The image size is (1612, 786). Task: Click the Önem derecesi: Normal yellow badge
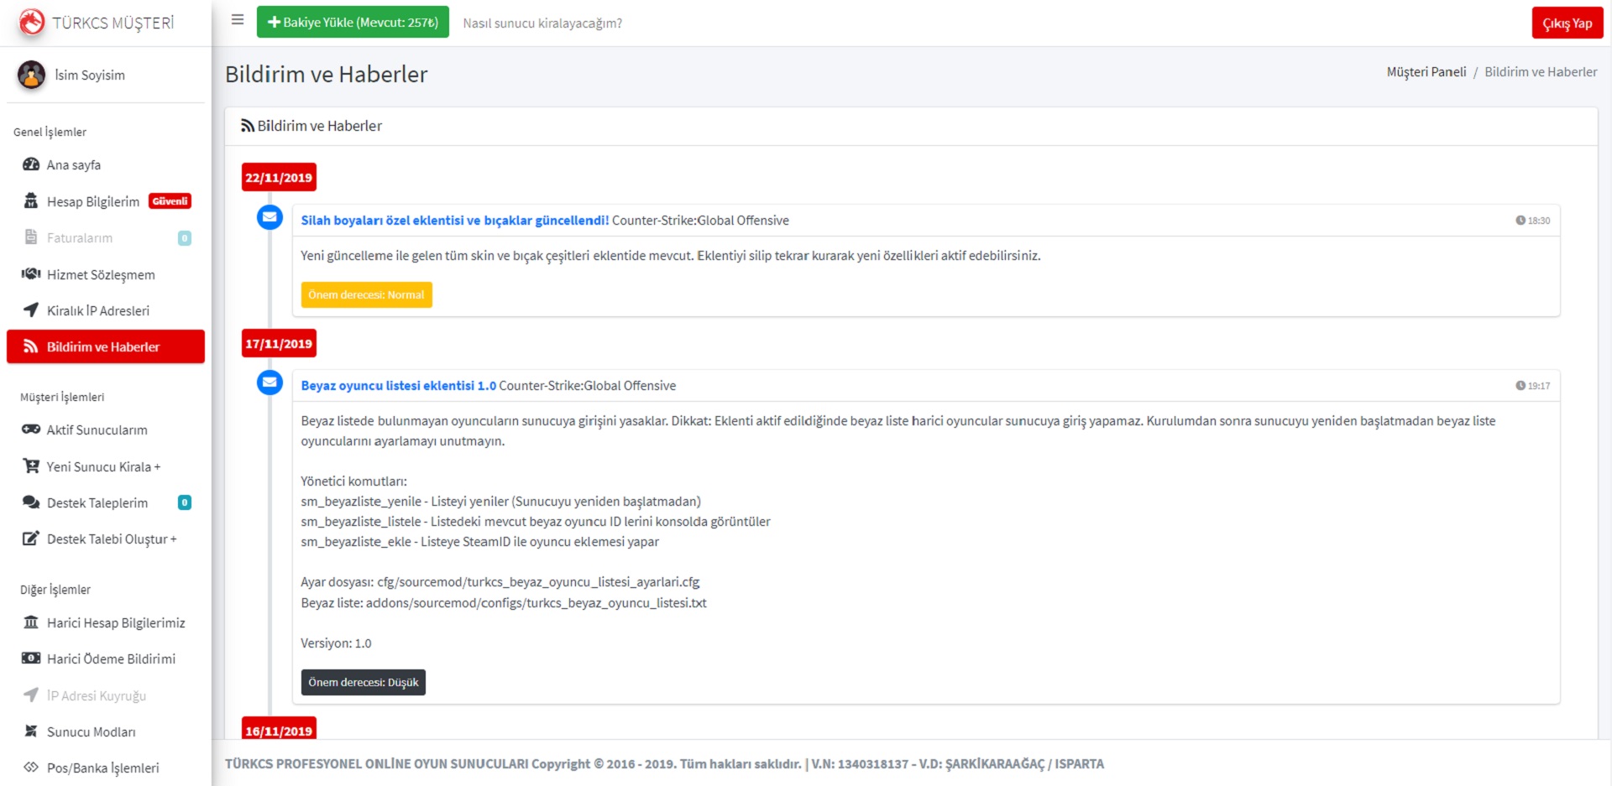[366, 295]
